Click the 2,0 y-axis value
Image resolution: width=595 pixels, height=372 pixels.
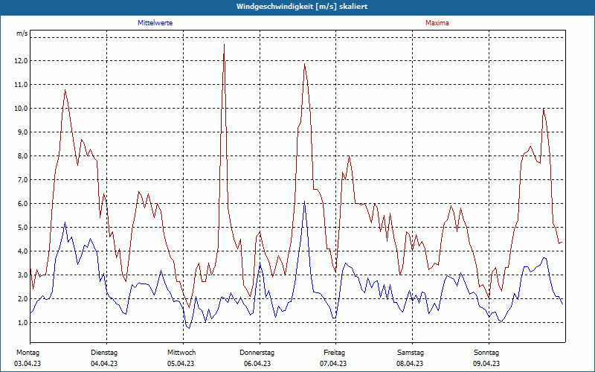22,299
